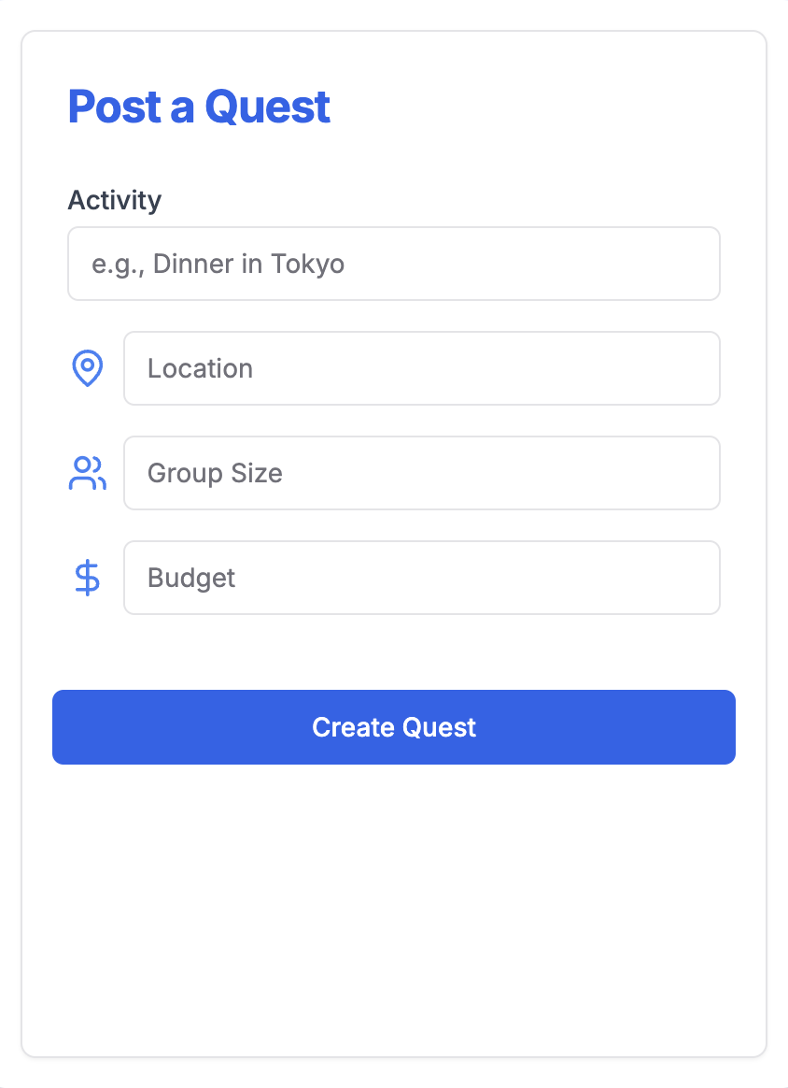788x1088 pixels.
Task: Activate the field with Group Size placeholder
Action: (x=422, y=473)
